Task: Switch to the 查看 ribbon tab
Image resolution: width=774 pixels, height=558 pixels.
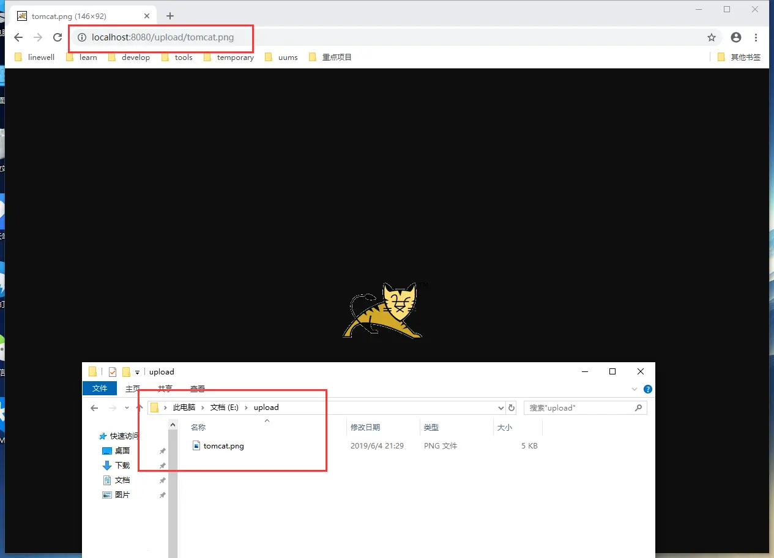Action: tap(198, 389)
